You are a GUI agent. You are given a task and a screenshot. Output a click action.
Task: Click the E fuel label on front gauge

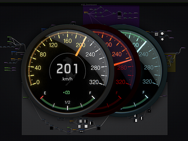(x=45, y=93)
